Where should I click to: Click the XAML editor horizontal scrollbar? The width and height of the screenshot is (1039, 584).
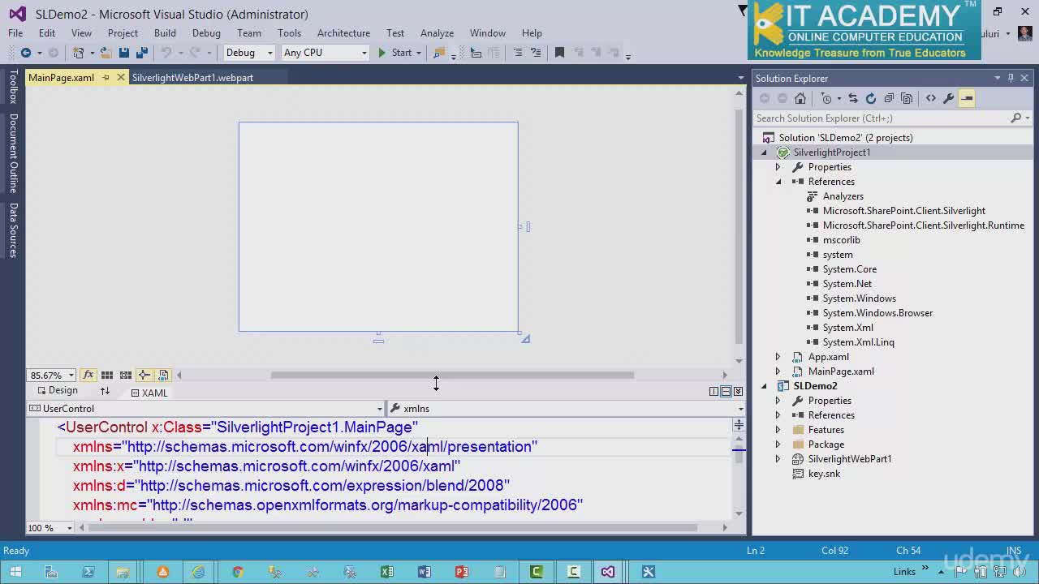coord(391,527)
